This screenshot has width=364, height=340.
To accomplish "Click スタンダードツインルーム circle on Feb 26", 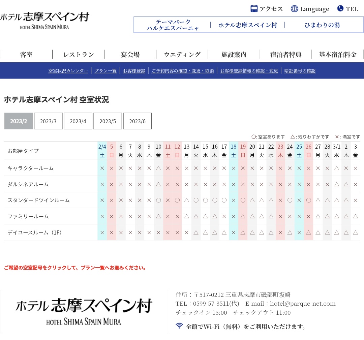I will pyautogui.click(x=308, y=200).
